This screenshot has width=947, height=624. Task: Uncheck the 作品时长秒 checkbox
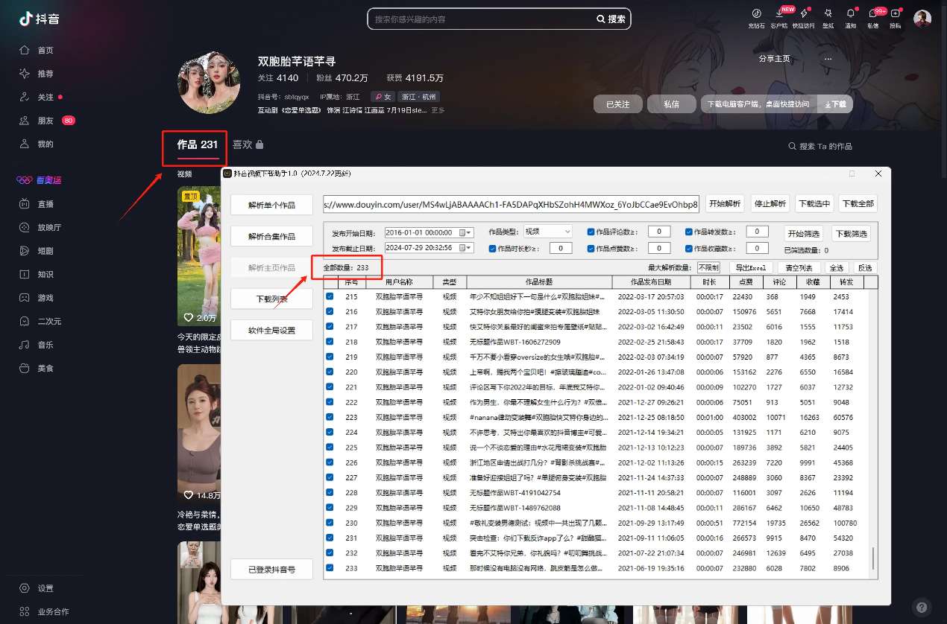coord(493,249)
